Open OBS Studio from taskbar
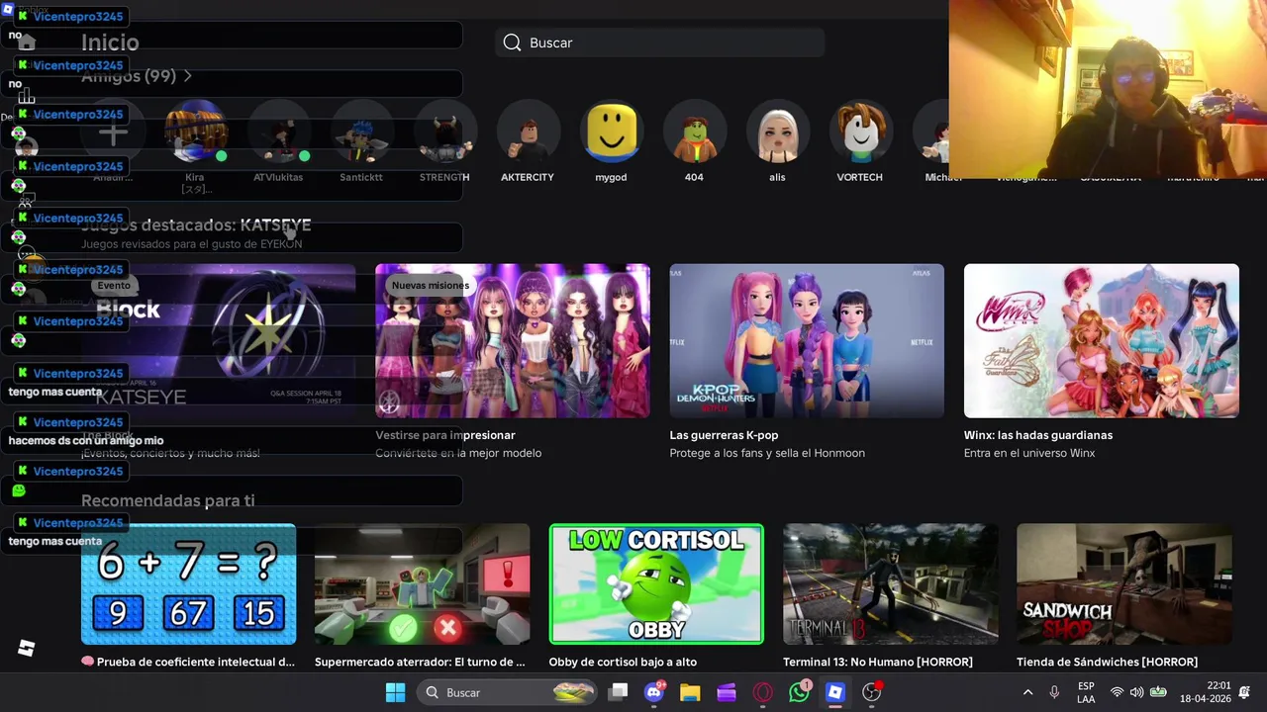The height and width of the screenshot is (712, 1267). 871,692
